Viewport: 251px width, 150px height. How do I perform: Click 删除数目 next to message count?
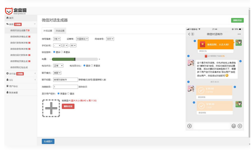coord(83,87)
